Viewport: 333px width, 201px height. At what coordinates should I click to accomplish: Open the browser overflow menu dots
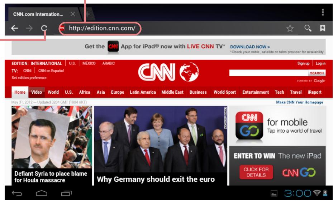(x=323, y=12)
